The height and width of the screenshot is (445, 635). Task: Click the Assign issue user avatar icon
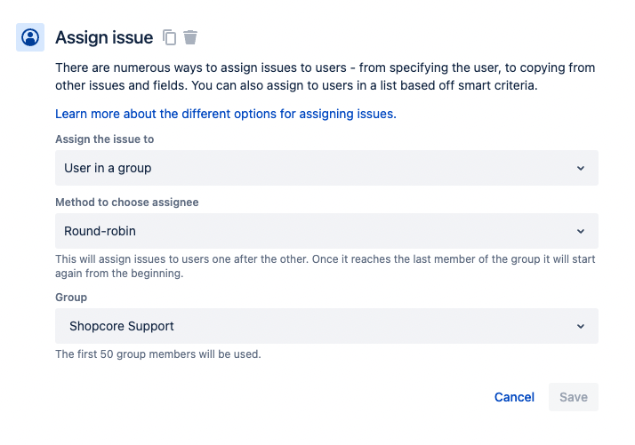pyautogui.click(x=30, y=37)
